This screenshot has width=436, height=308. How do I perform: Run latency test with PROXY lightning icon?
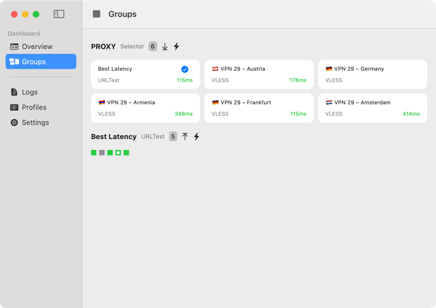tap(176, 47)
